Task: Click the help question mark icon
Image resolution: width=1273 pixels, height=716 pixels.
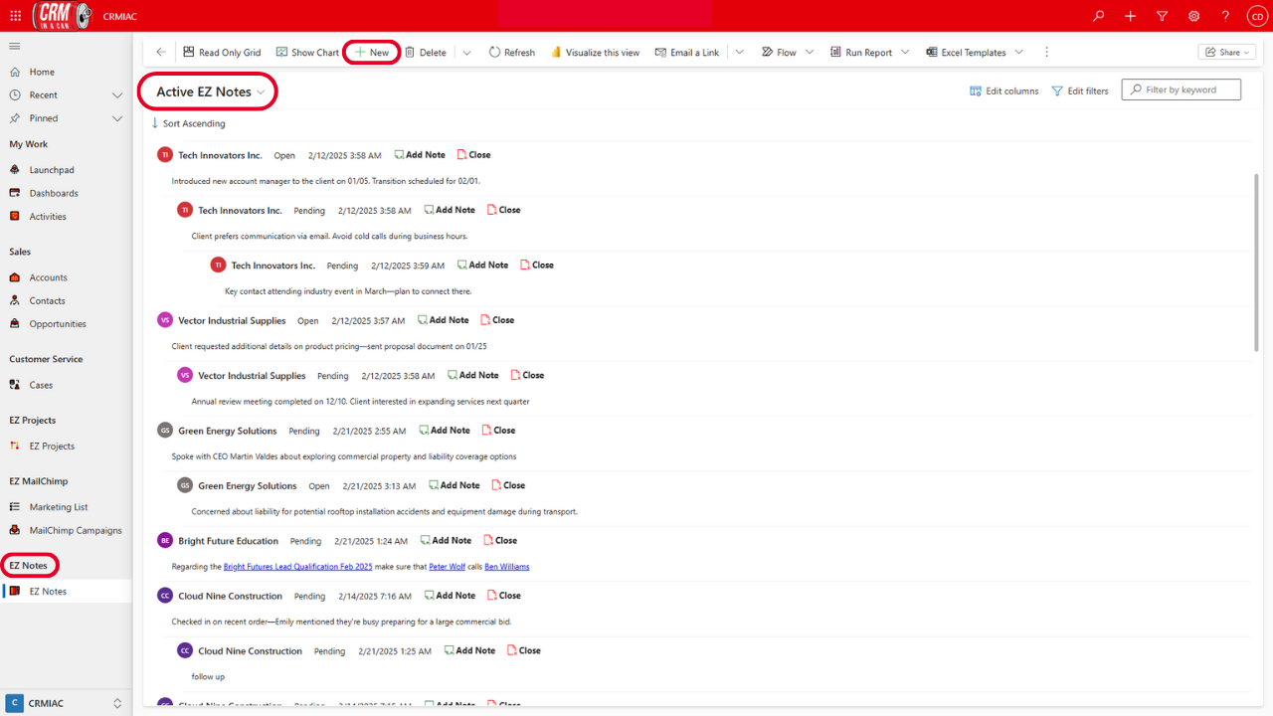Action: point(1225,16)
